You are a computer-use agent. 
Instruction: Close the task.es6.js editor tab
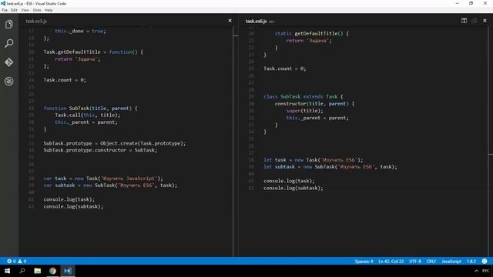[x=485, y=21]
